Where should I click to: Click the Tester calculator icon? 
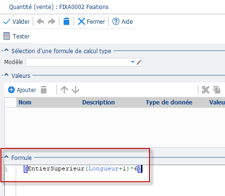7,36
